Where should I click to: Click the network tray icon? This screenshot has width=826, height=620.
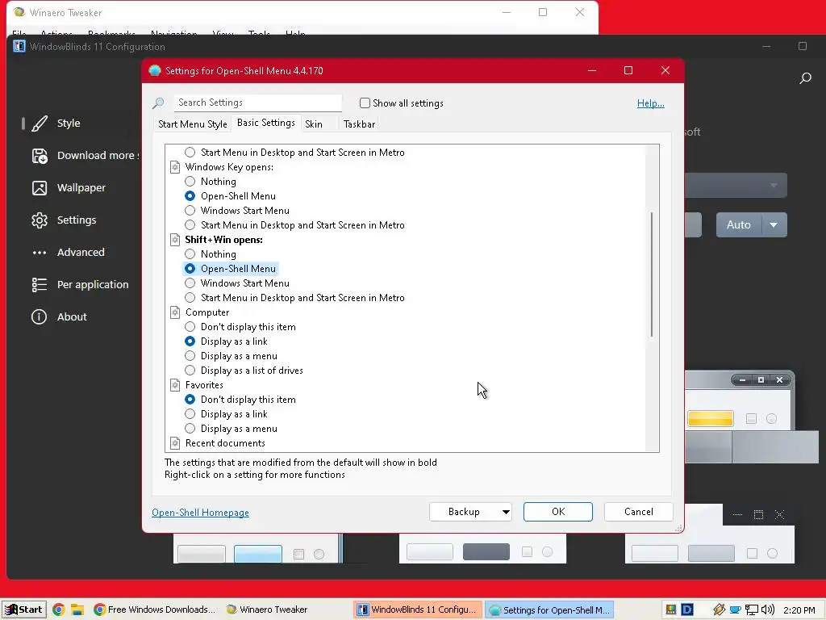752,610
